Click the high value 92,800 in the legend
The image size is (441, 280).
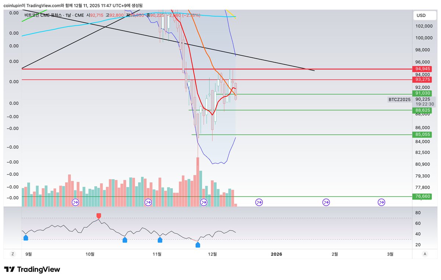click(116, 15)
